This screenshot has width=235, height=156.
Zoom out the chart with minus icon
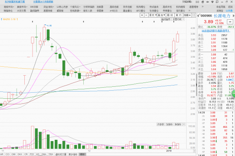[146, 15]
